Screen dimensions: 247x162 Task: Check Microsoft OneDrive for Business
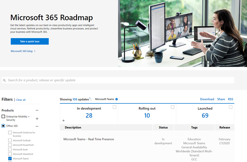tap(10, 132)
